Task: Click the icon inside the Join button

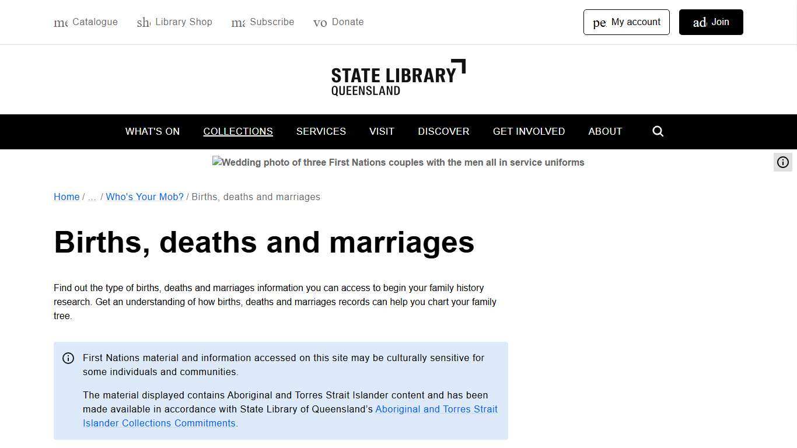Action: 700,23
